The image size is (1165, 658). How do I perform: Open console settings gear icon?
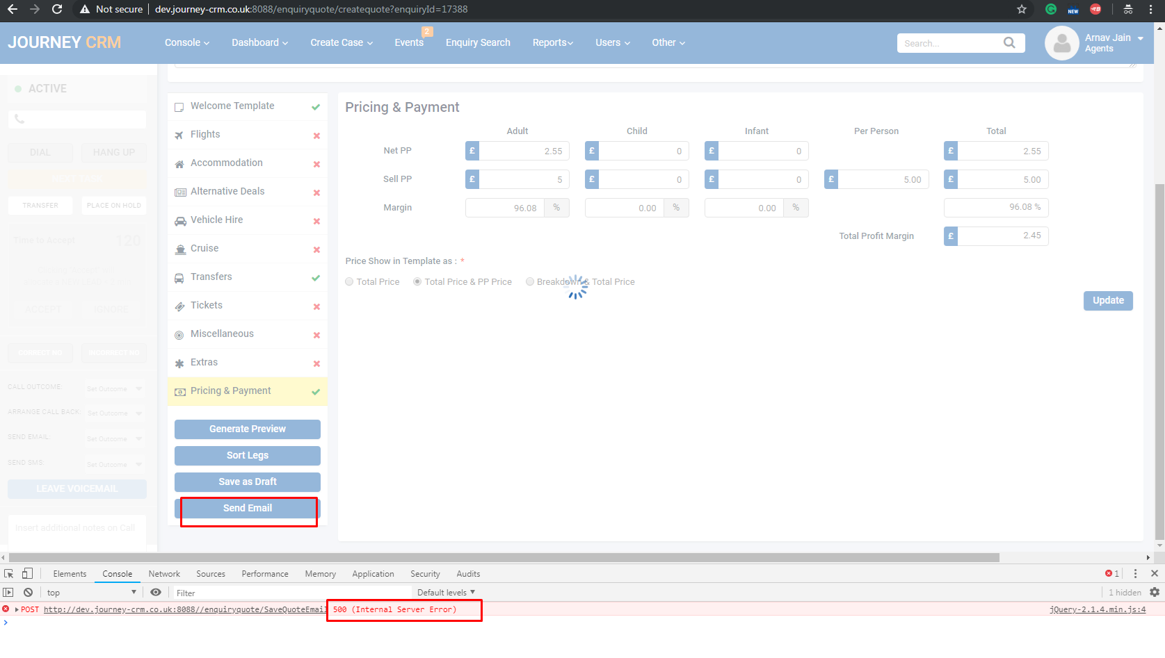(1155, 593)
